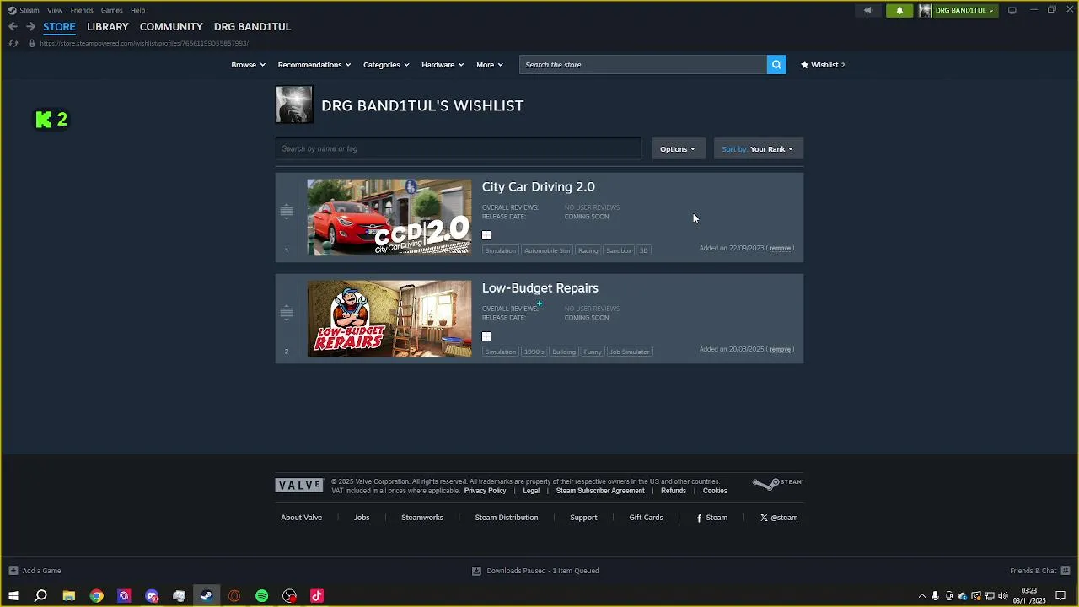Open Sort by Your Rank dropdown

758,149
